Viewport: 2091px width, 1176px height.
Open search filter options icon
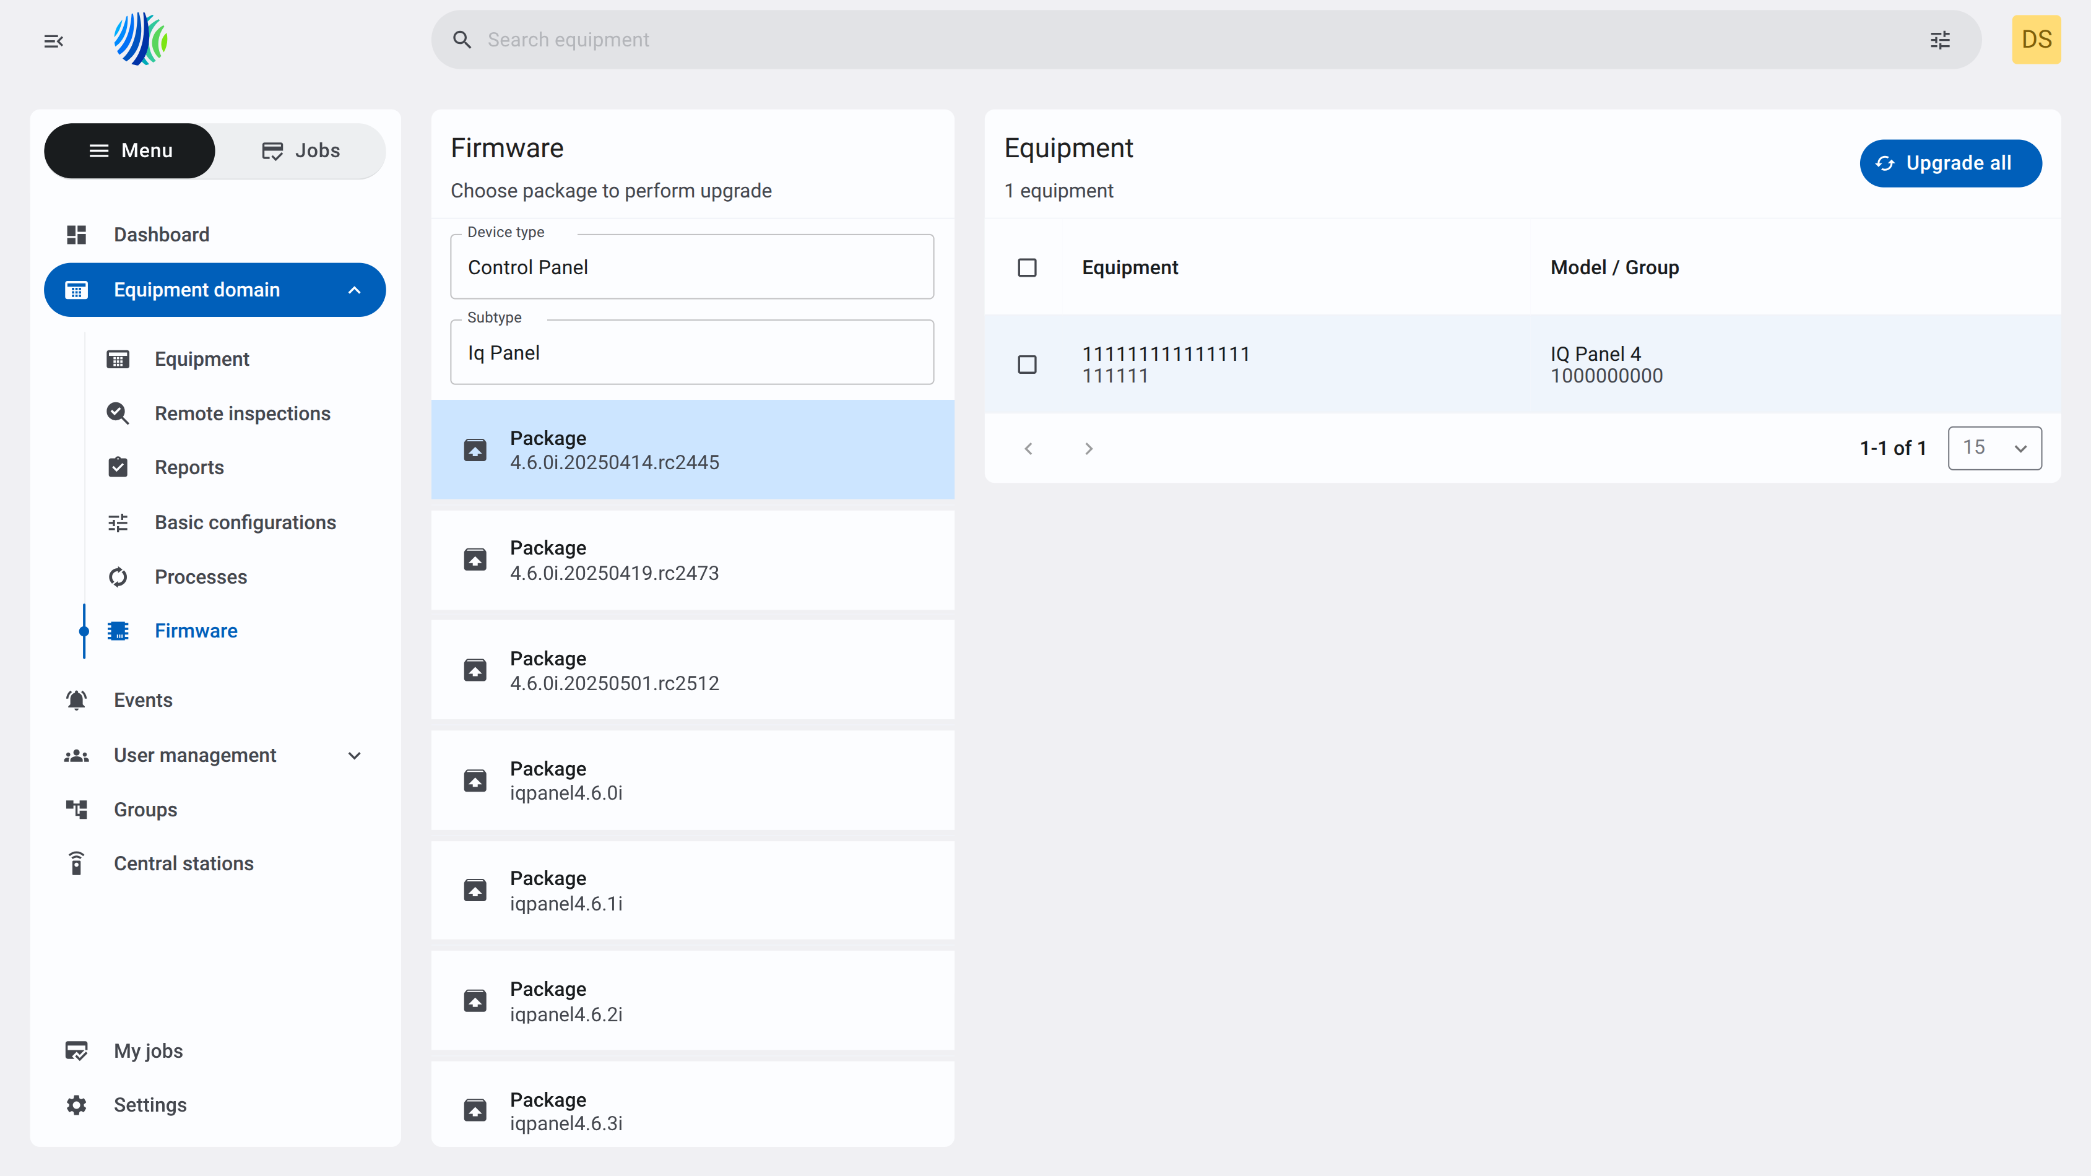pos(1940,40)
